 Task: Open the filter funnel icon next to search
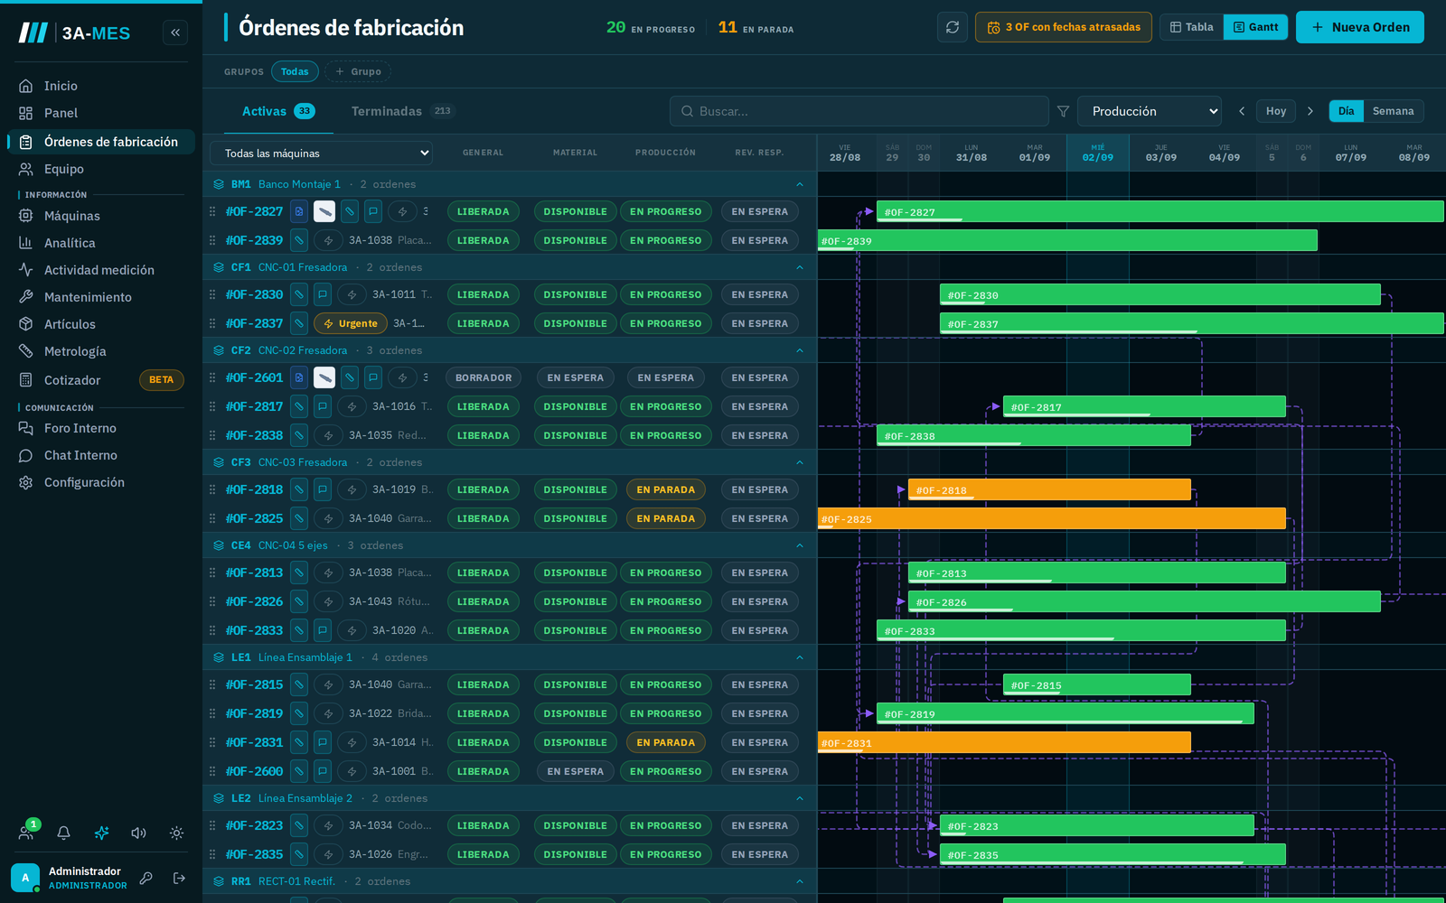pos(1063,111)
